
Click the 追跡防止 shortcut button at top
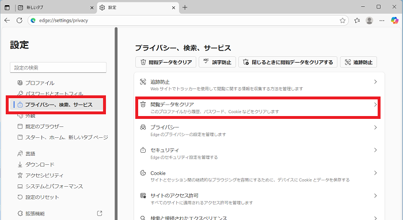359,62
